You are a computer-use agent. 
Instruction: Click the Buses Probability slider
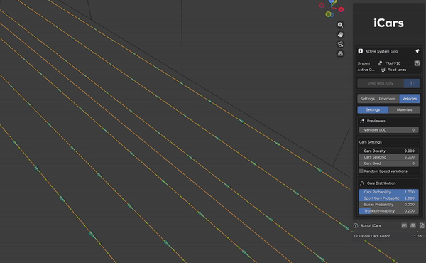389,205
